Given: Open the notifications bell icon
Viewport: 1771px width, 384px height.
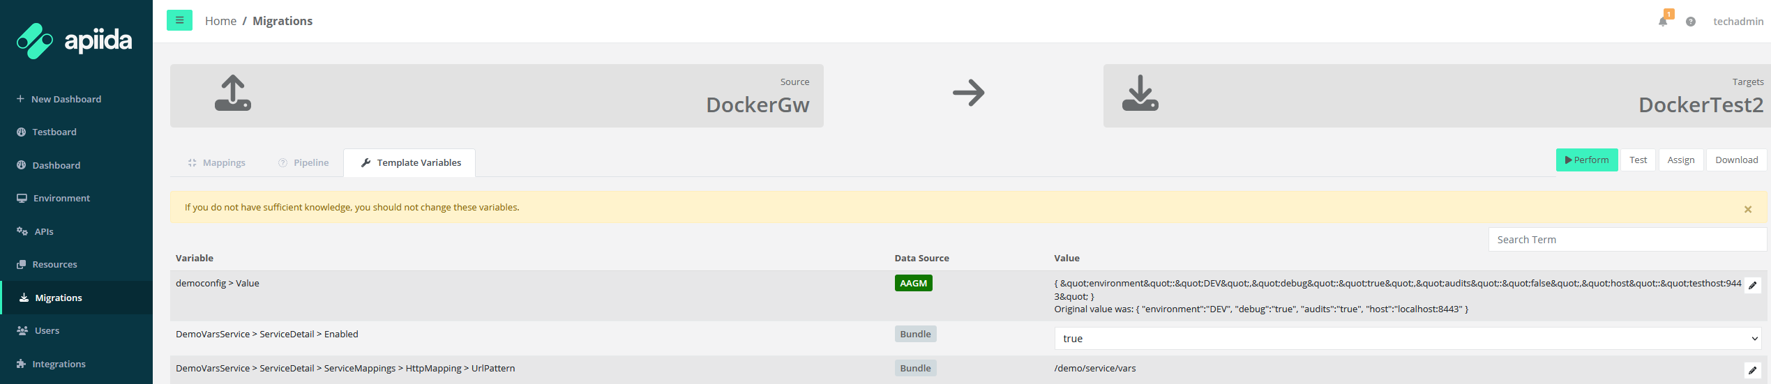Looking at the screenshot, I should point(1663,21).
